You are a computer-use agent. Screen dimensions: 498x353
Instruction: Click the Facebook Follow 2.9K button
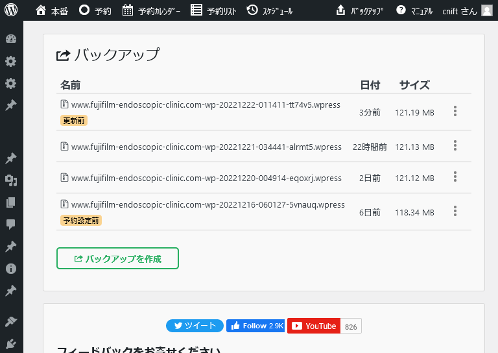pos(255,326)
